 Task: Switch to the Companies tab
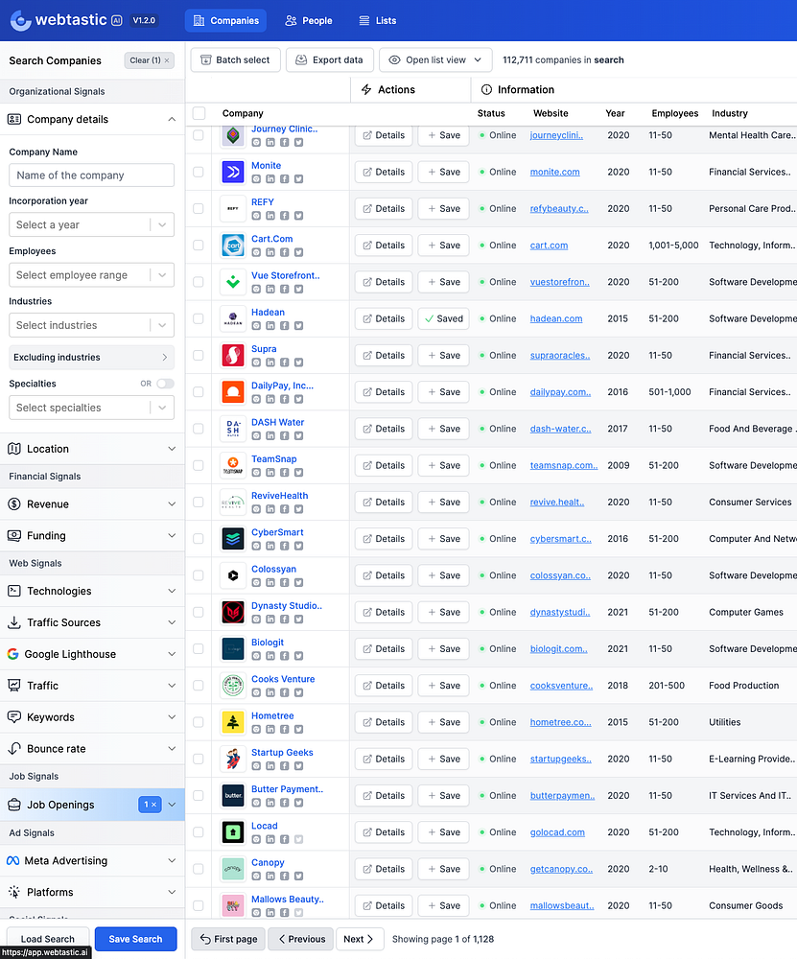point(225,21)
